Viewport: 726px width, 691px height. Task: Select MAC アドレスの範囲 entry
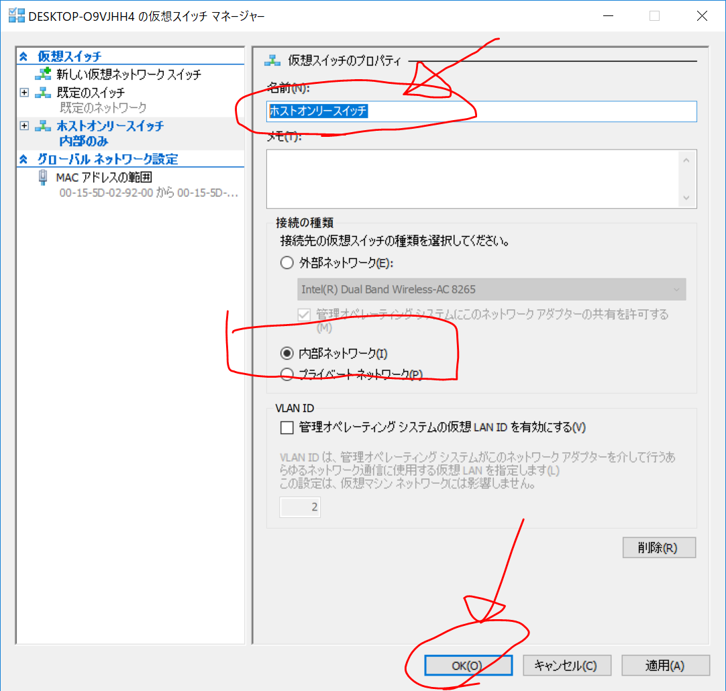click(104, 177)
